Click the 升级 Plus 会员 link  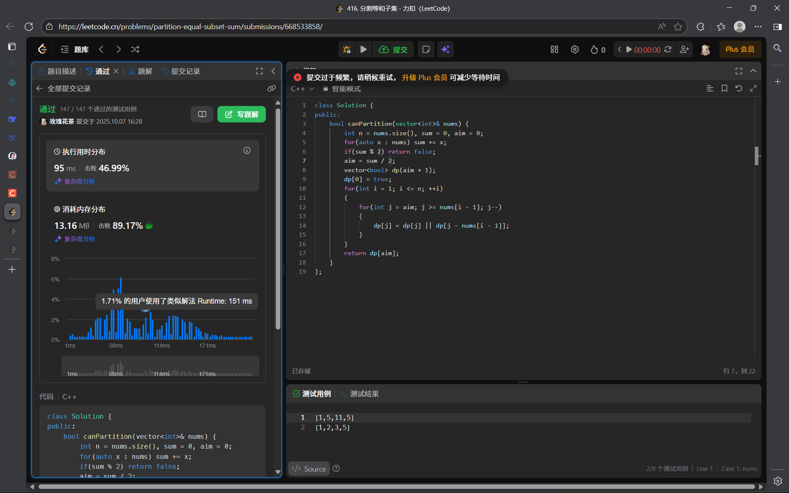[x=424, y=77]
